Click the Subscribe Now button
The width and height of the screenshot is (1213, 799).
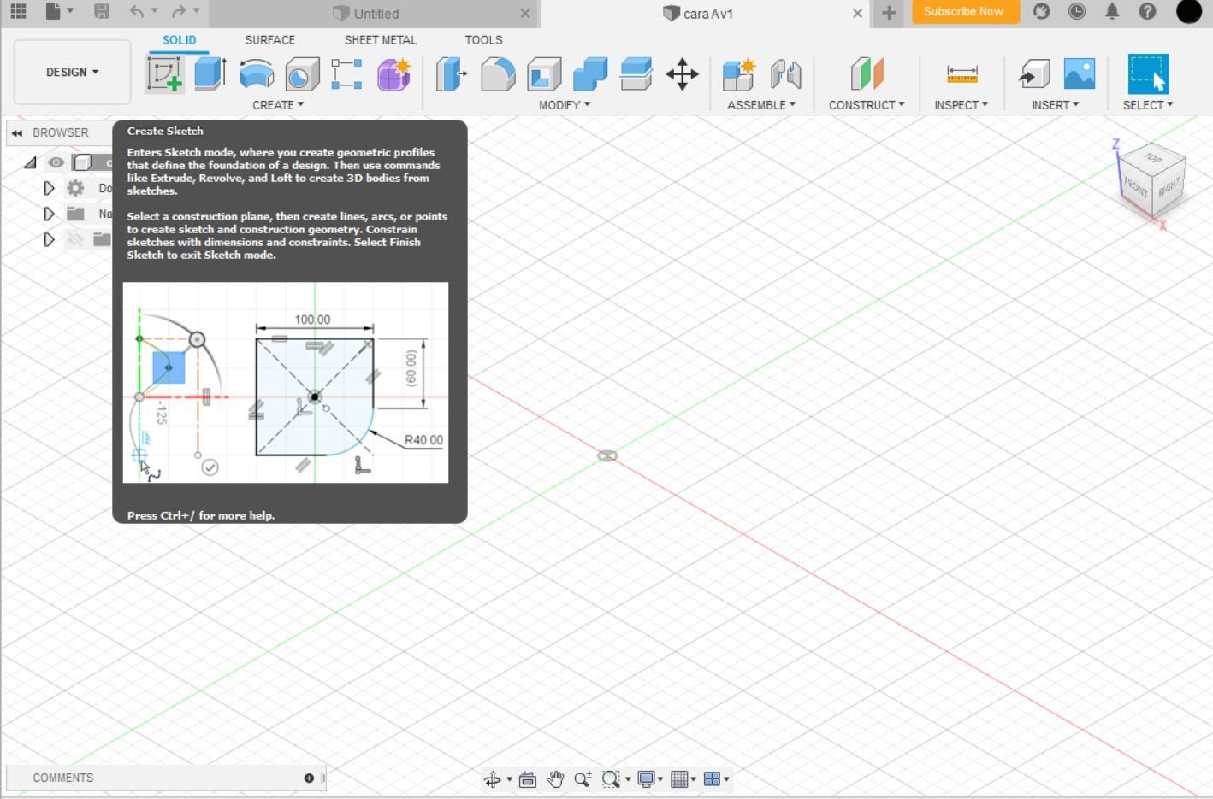pos(964,12)
